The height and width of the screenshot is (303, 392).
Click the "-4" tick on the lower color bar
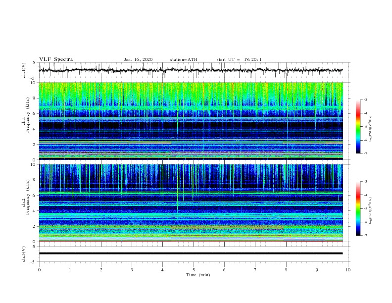(x=365, y=195)
